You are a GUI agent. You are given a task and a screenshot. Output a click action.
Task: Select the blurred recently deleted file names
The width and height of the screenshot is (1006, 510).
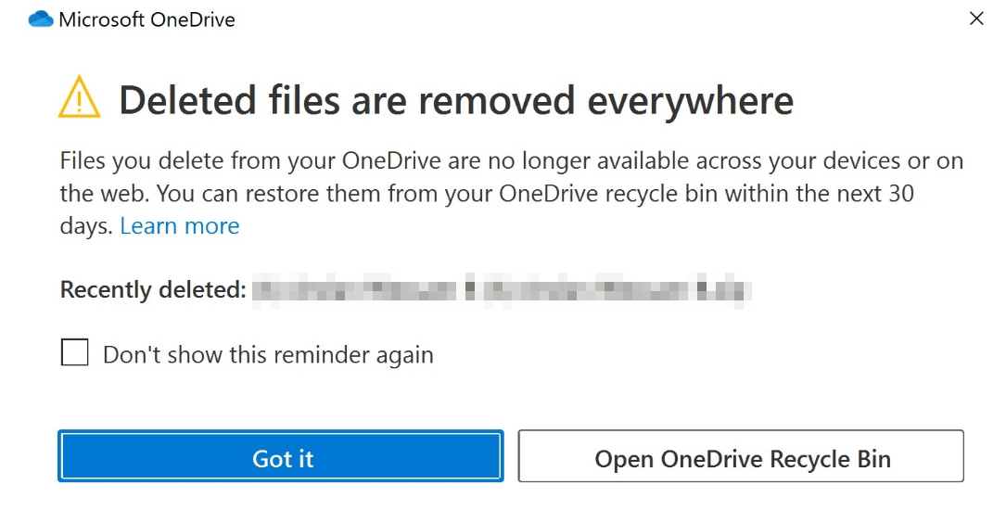(x=501, y=290)
